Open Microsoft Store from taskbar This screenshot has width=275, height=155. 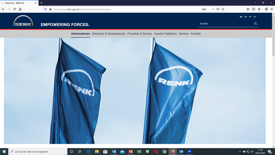click(105, 152)
